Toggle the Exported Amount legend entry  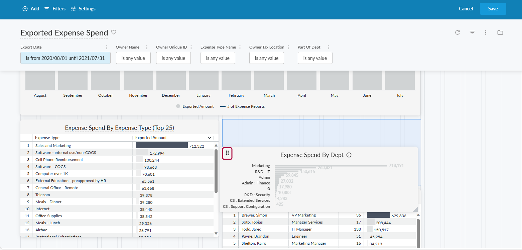click(x=195, y=106)
